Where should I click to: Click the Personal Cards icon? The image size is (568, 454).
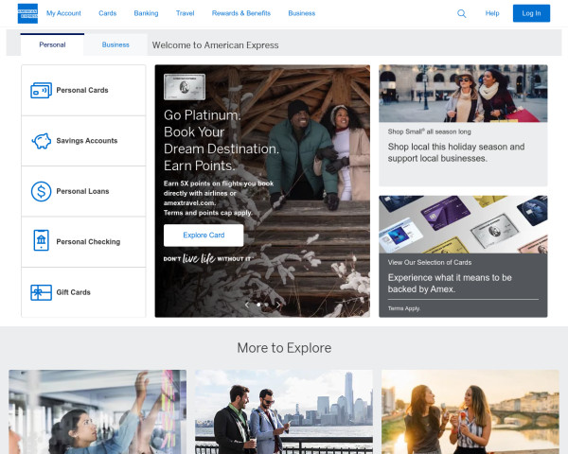[41, 91]
